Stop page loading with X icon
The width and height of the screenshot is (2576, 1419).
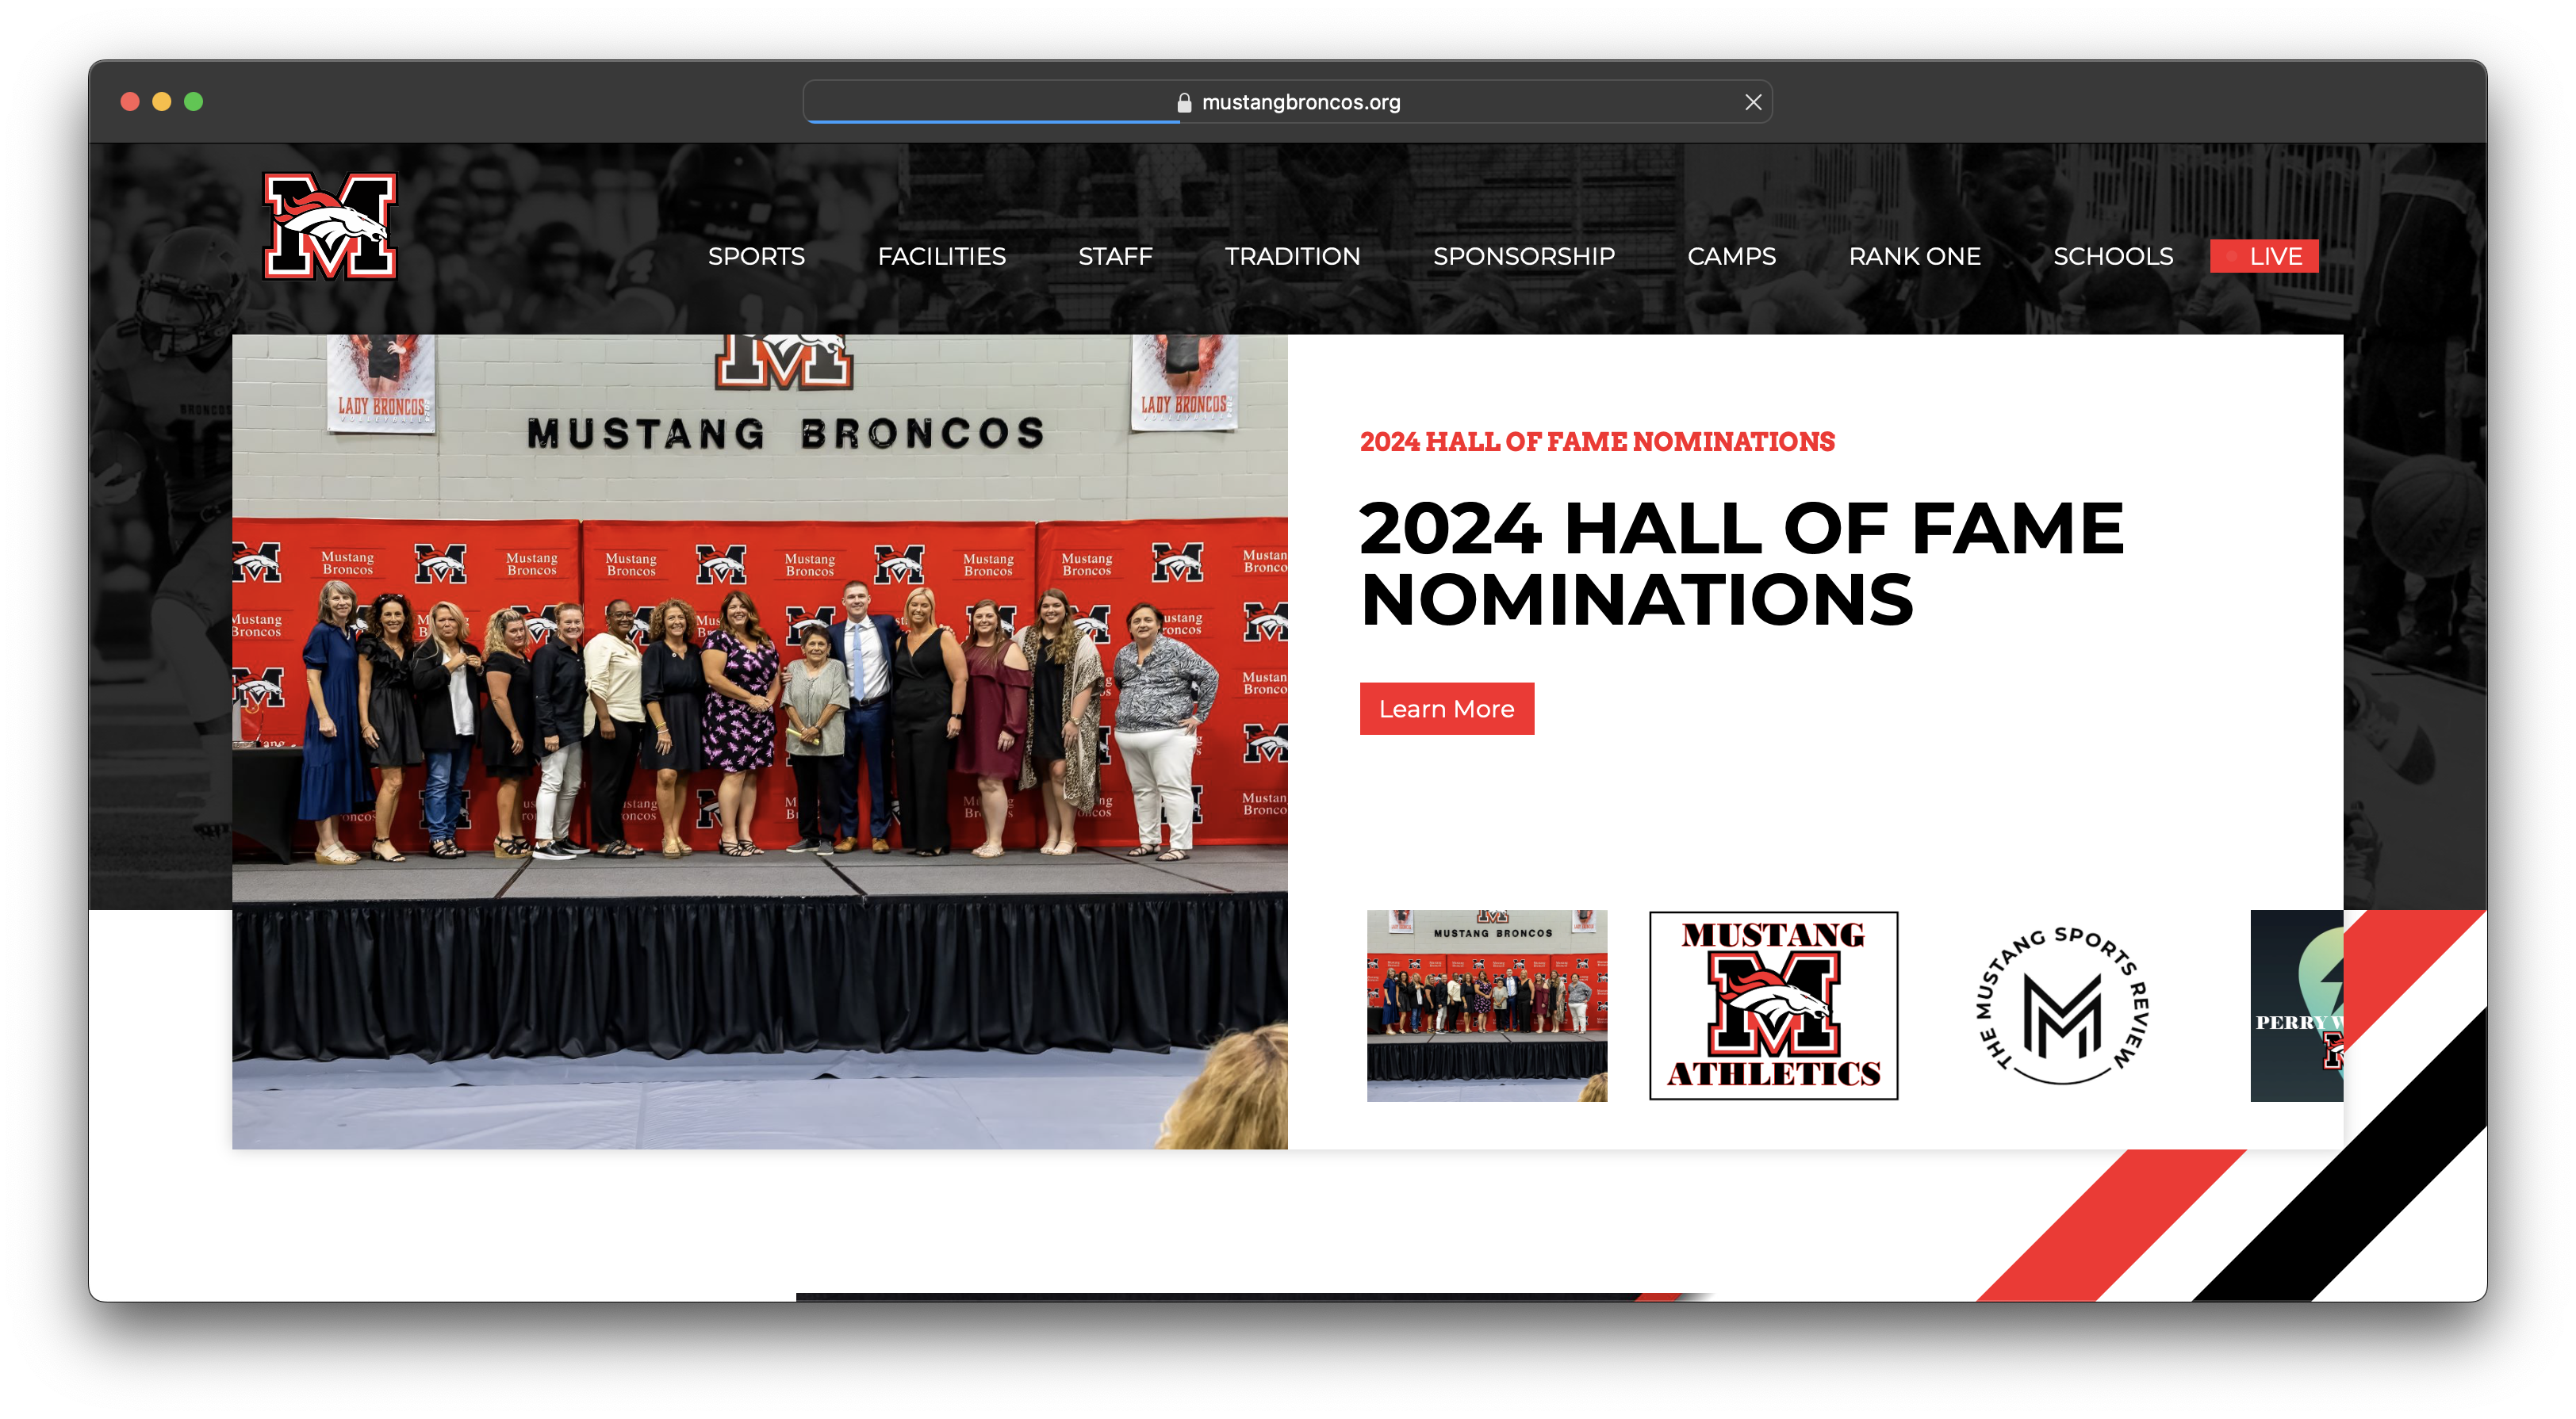[x=1752, y=102]
